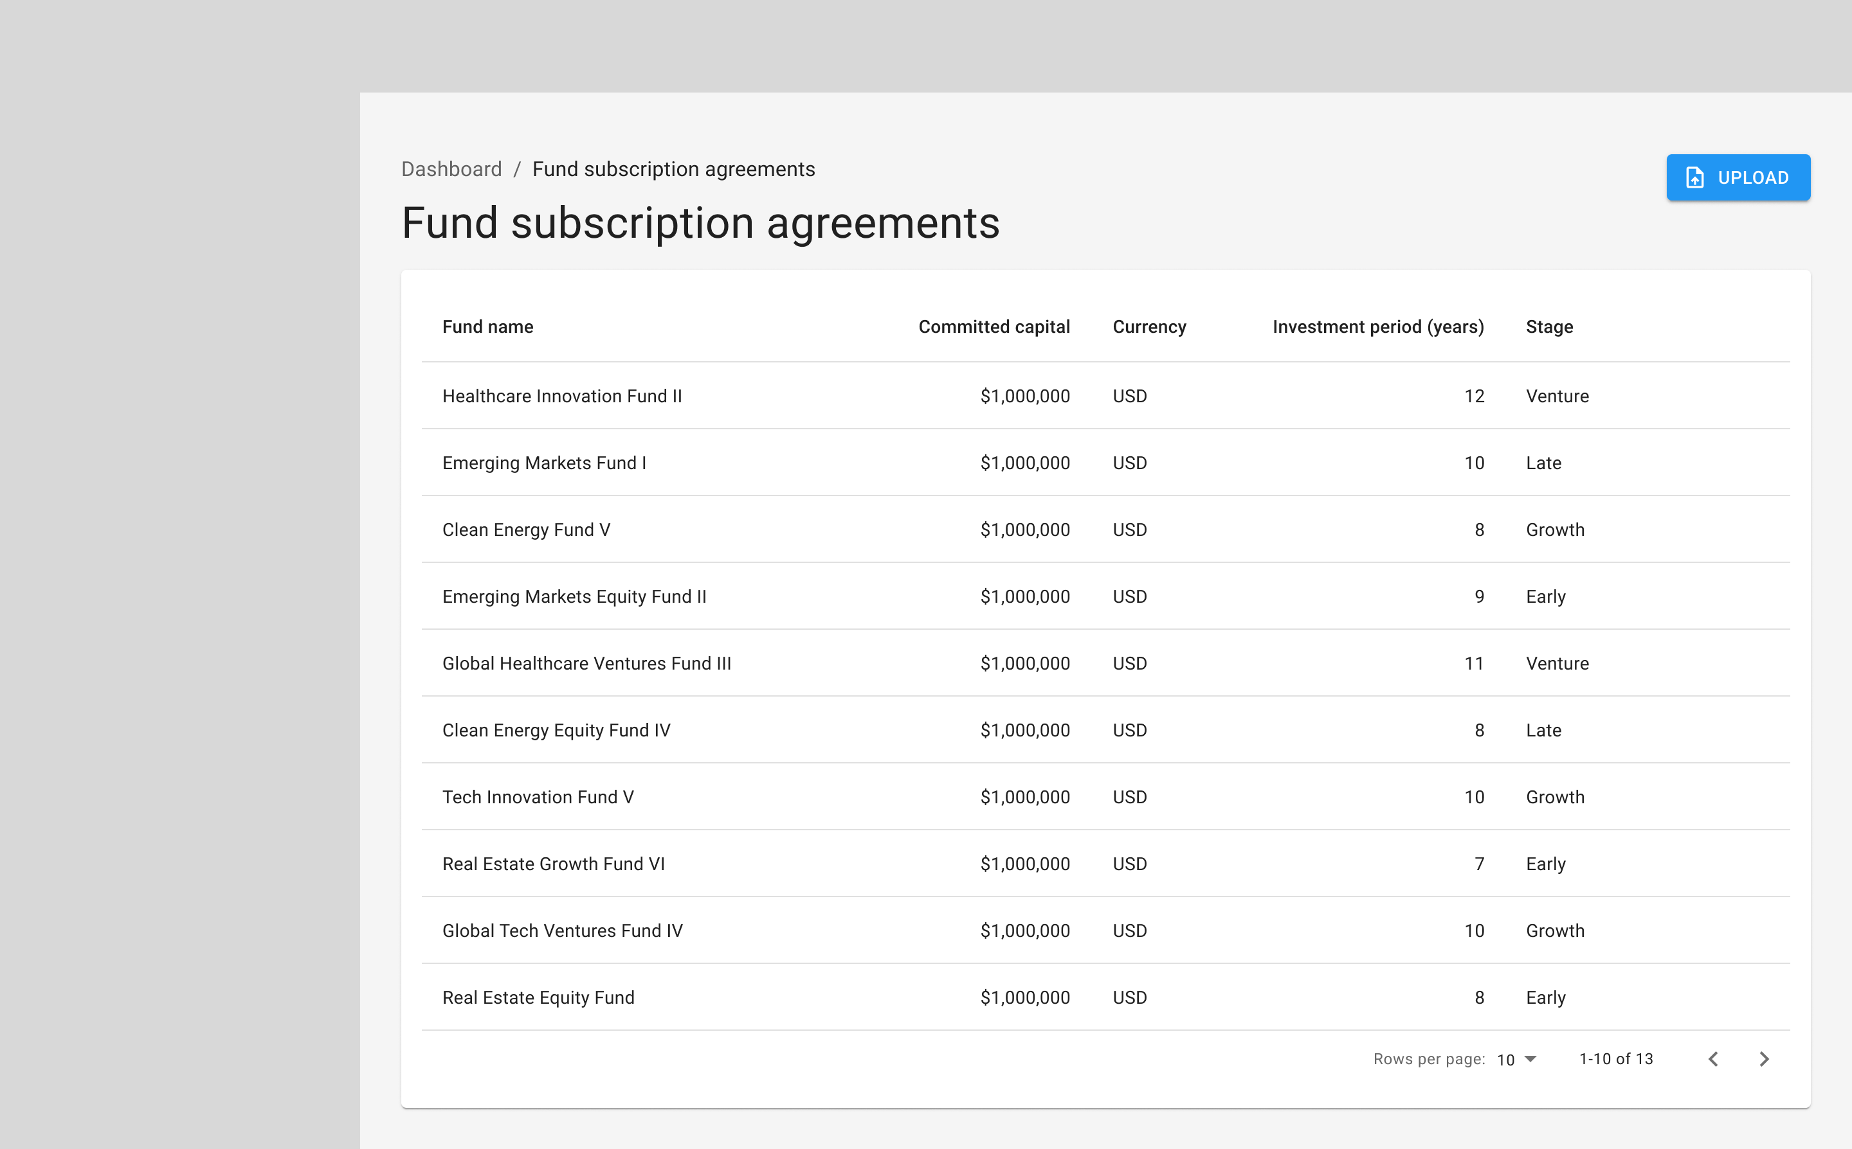Select Healthcare Innovation Fund II row name
The image size is (1852, 1149).
coord(563,396)
